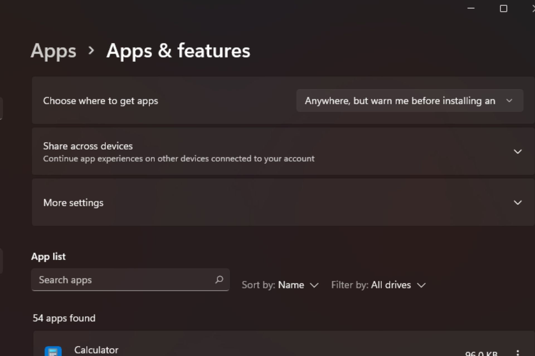Click chevron beside Share across devices
535x356 pixels.
point(517,152)
